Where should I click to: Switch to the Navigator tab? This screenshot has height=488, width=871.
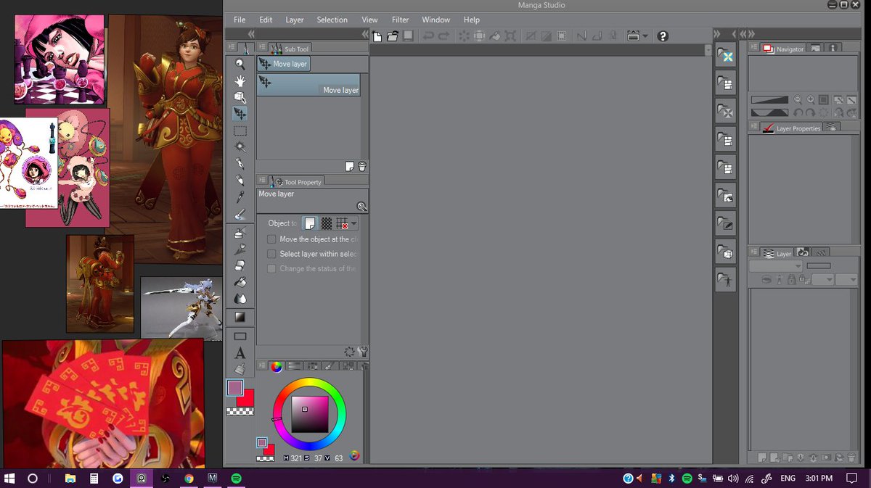click(783, 49)
